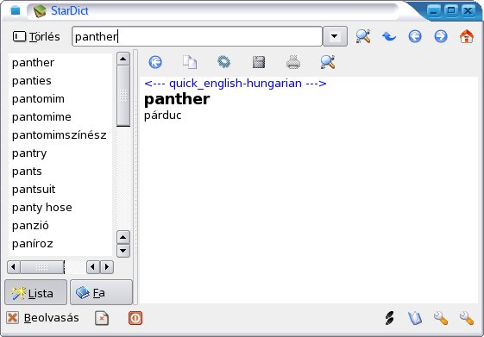The width and height of the screenshot is (484, 337).
Task: Click the red power icon in the bottom bar
Action: click(135, 318)
